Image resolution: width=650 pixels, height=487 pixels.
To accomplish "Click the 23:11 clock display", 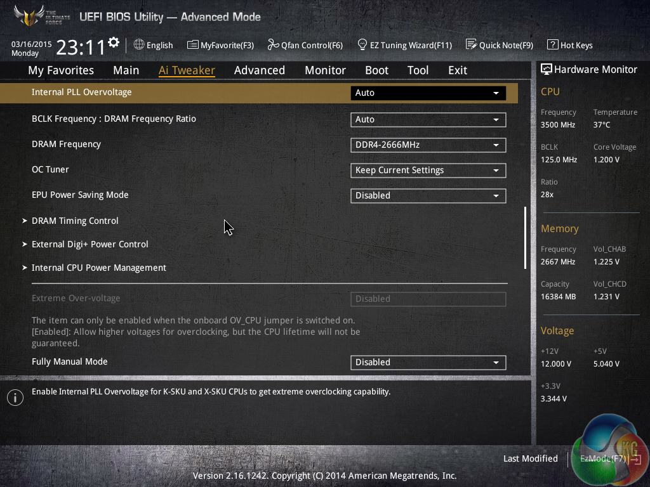I will click(81, 47).
